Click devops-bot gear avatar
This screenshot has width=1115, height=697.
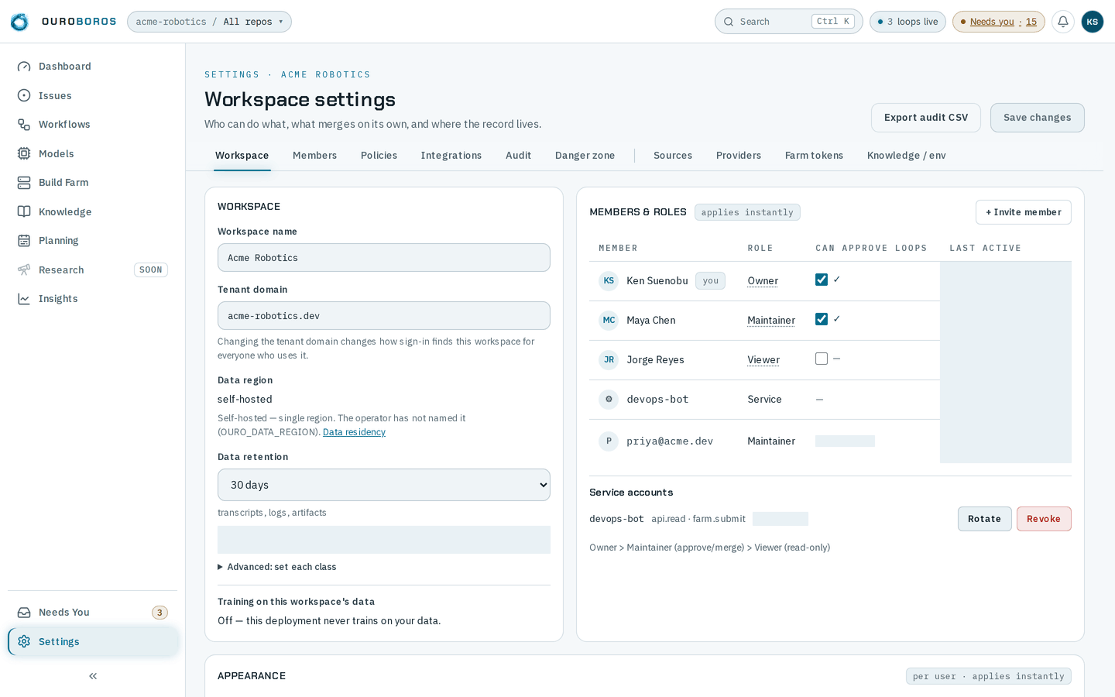pyautogui.click(x=609, y=400)
